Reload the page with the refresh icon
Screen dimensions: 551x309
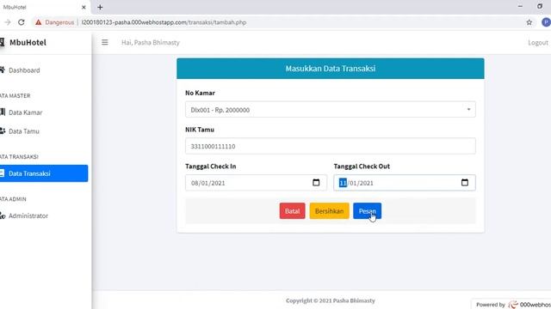22,22
